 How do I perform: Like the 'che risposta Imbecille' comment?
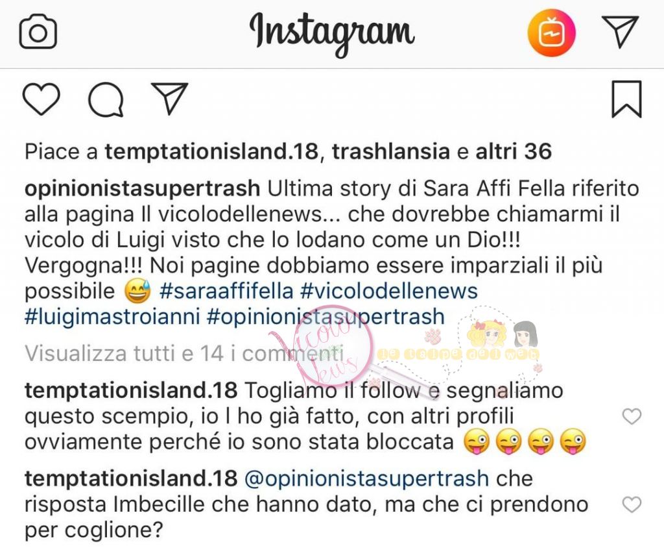point(632,504)
